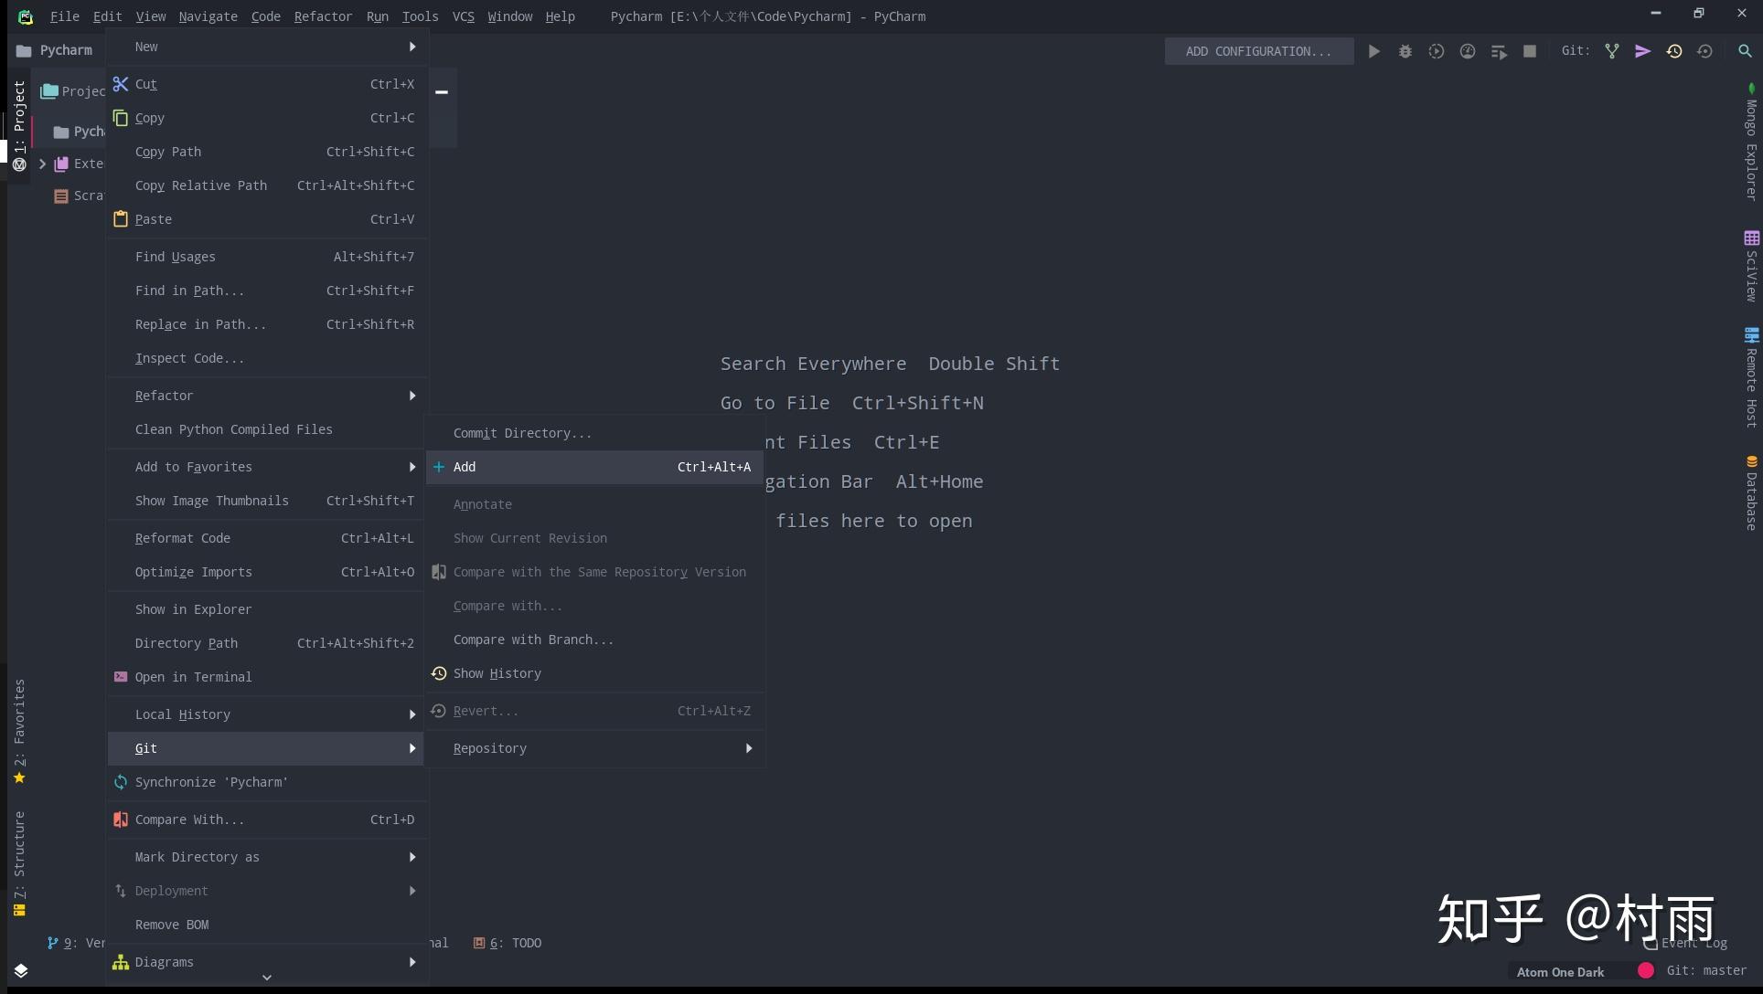Viewport: 1763px width, 994px height.
Task: Click the Git rollback toolbar icon
Action: point(1705,51)
